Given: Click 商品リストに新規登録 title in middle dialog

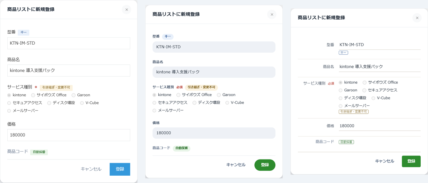Looking at the screenshot, I should 176,14.
